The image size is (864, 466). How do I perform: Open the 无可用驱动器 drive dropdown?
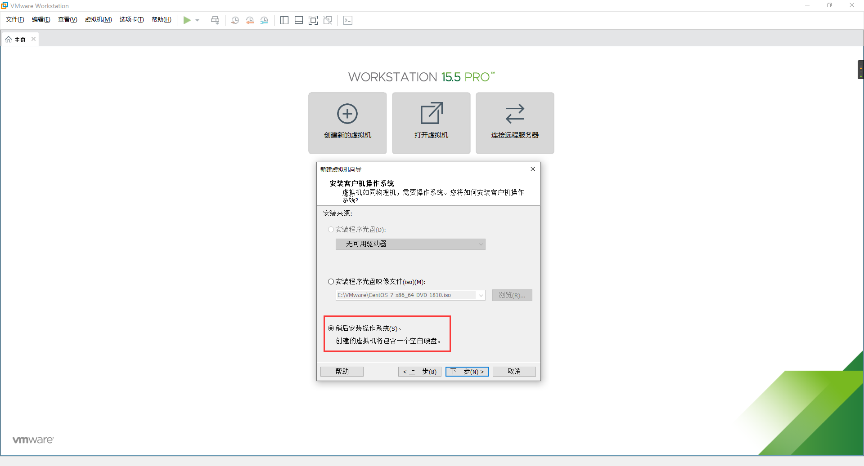tap(410, 244)
